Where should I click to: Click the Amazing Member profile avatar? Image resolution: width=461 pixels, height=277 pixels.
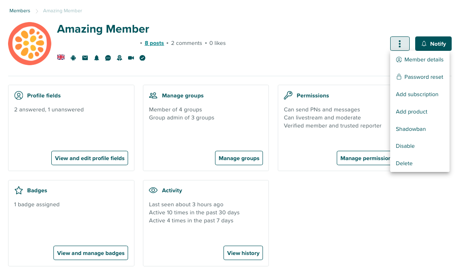tap(30, 44)
